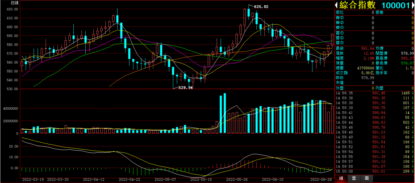Click the 內盤 label
Screen dimensions: 415x183
coord(380,88)
